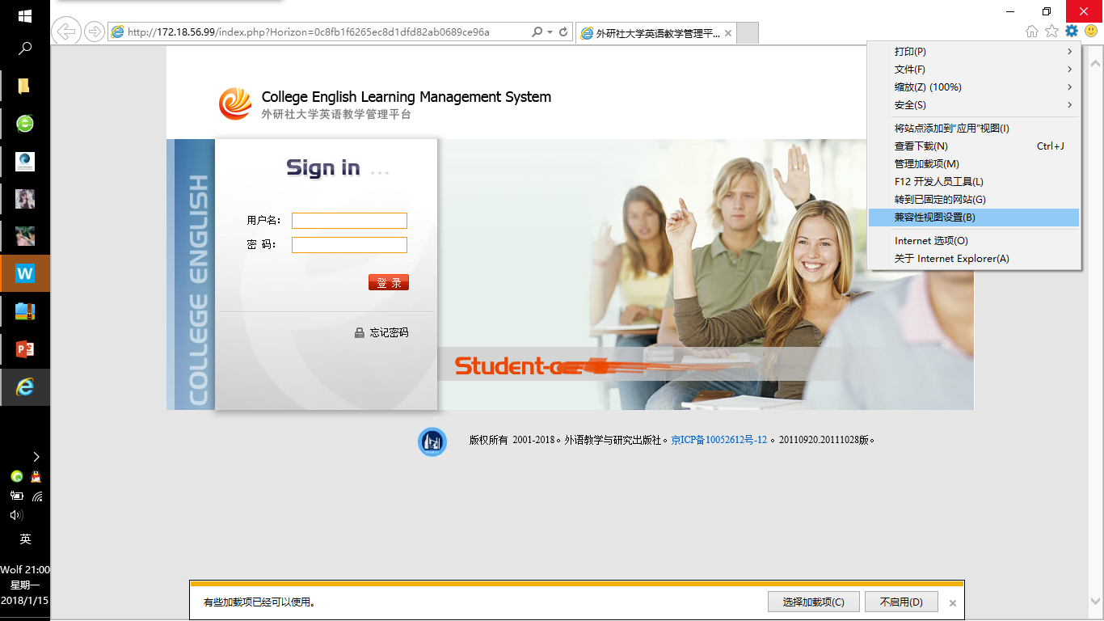Click the Windows Start button
The height and width of the screenshot is (621, 1104).
(x=25, y=16)
